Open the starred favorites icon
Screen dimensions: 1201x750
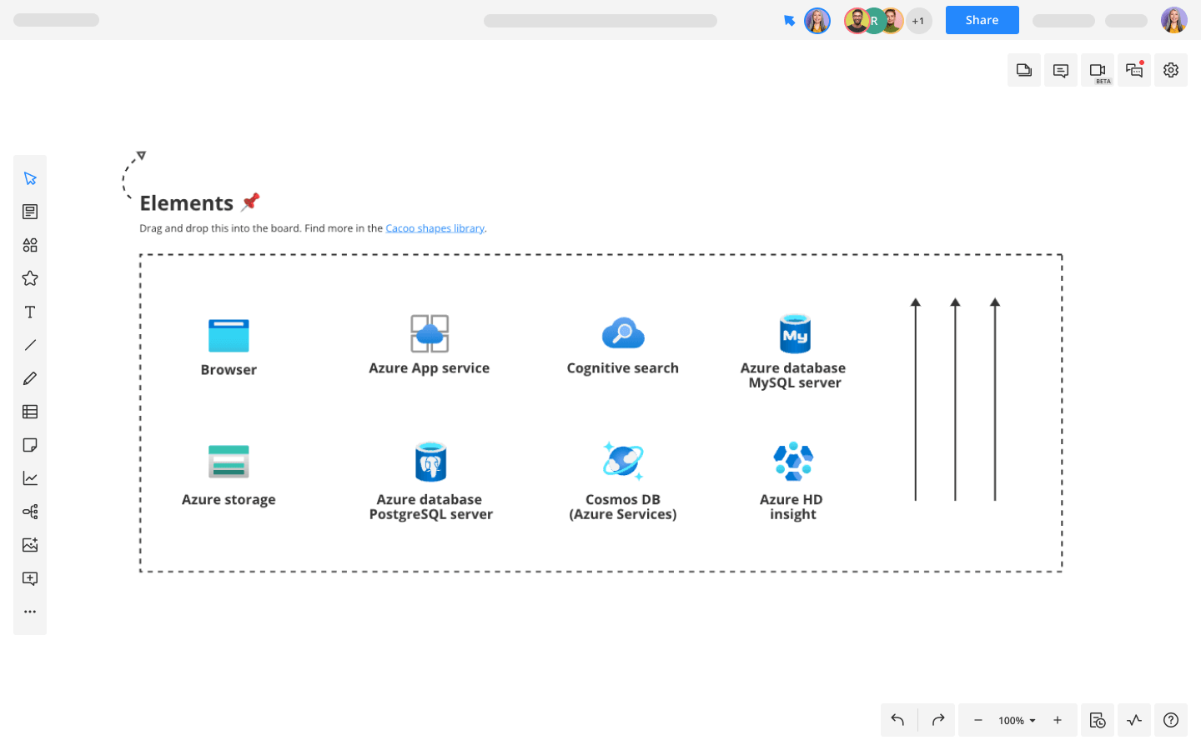[x=30, y=278]
